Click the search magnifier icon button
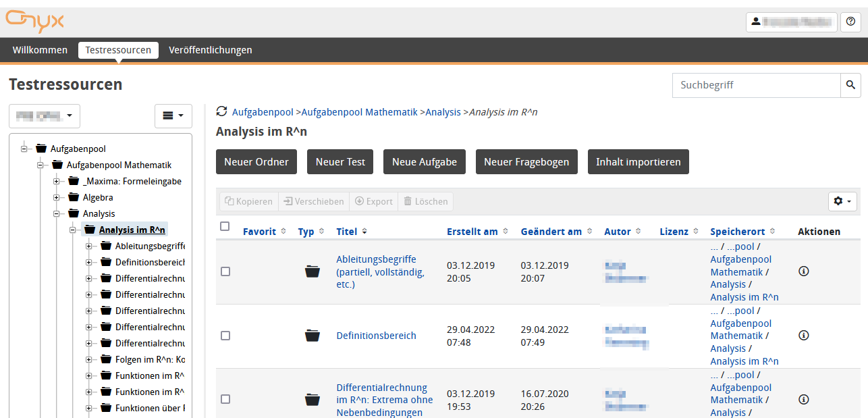Viewport: 868px width, 418px height. point(850,85)
